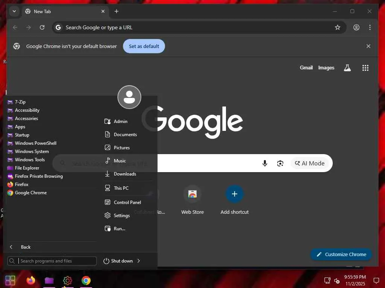Bookmark this tab with the star icon
Viewport: 385px width, 288px height.
(x=337, y=27)
